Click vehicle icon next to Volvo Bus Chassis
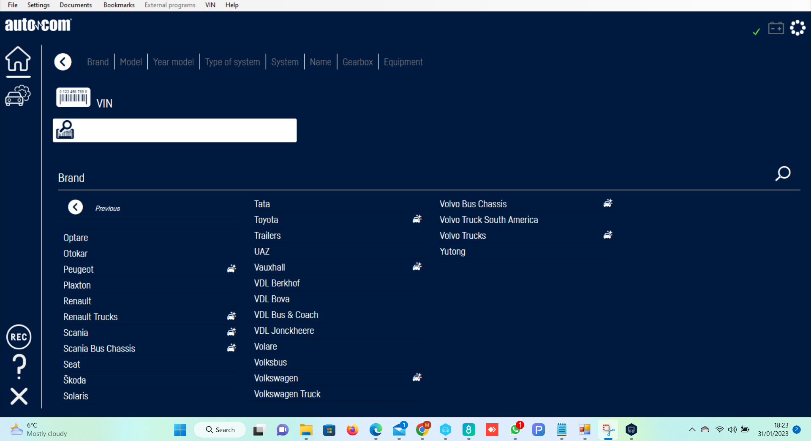 608,203
